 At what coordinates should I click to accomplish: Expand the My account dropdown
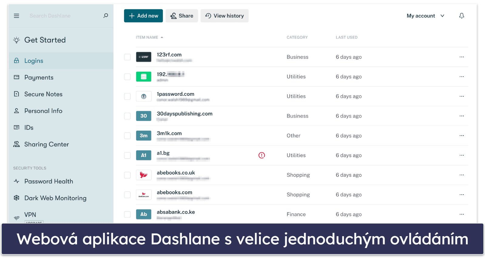(x=425, y=16)
